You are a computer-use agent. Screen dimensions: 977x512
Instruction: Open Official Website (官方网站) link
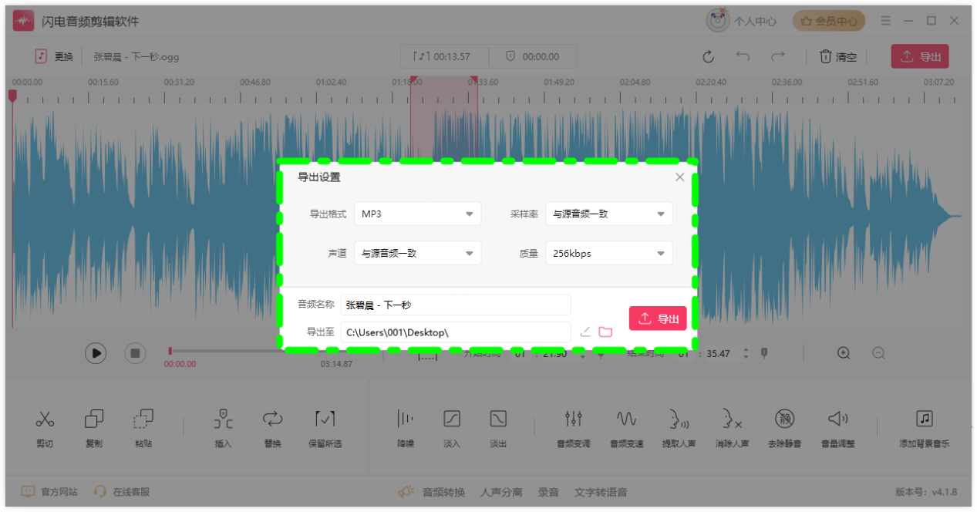[x=49, y=492]
